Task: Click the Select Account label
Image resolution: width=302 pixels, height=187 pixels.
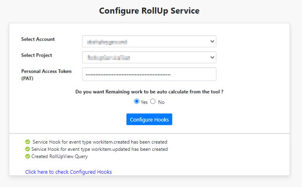Action: (38, 39)
